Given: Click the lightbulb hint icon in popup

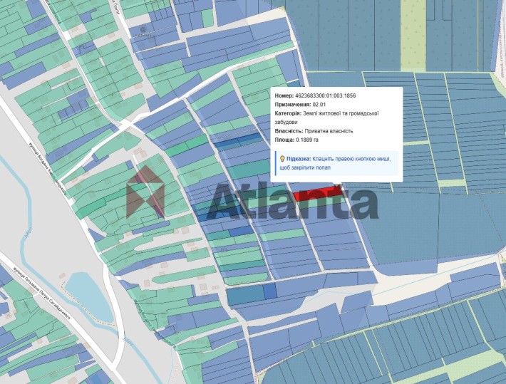Looking at the screenshot, I should [x=282, y=159].
